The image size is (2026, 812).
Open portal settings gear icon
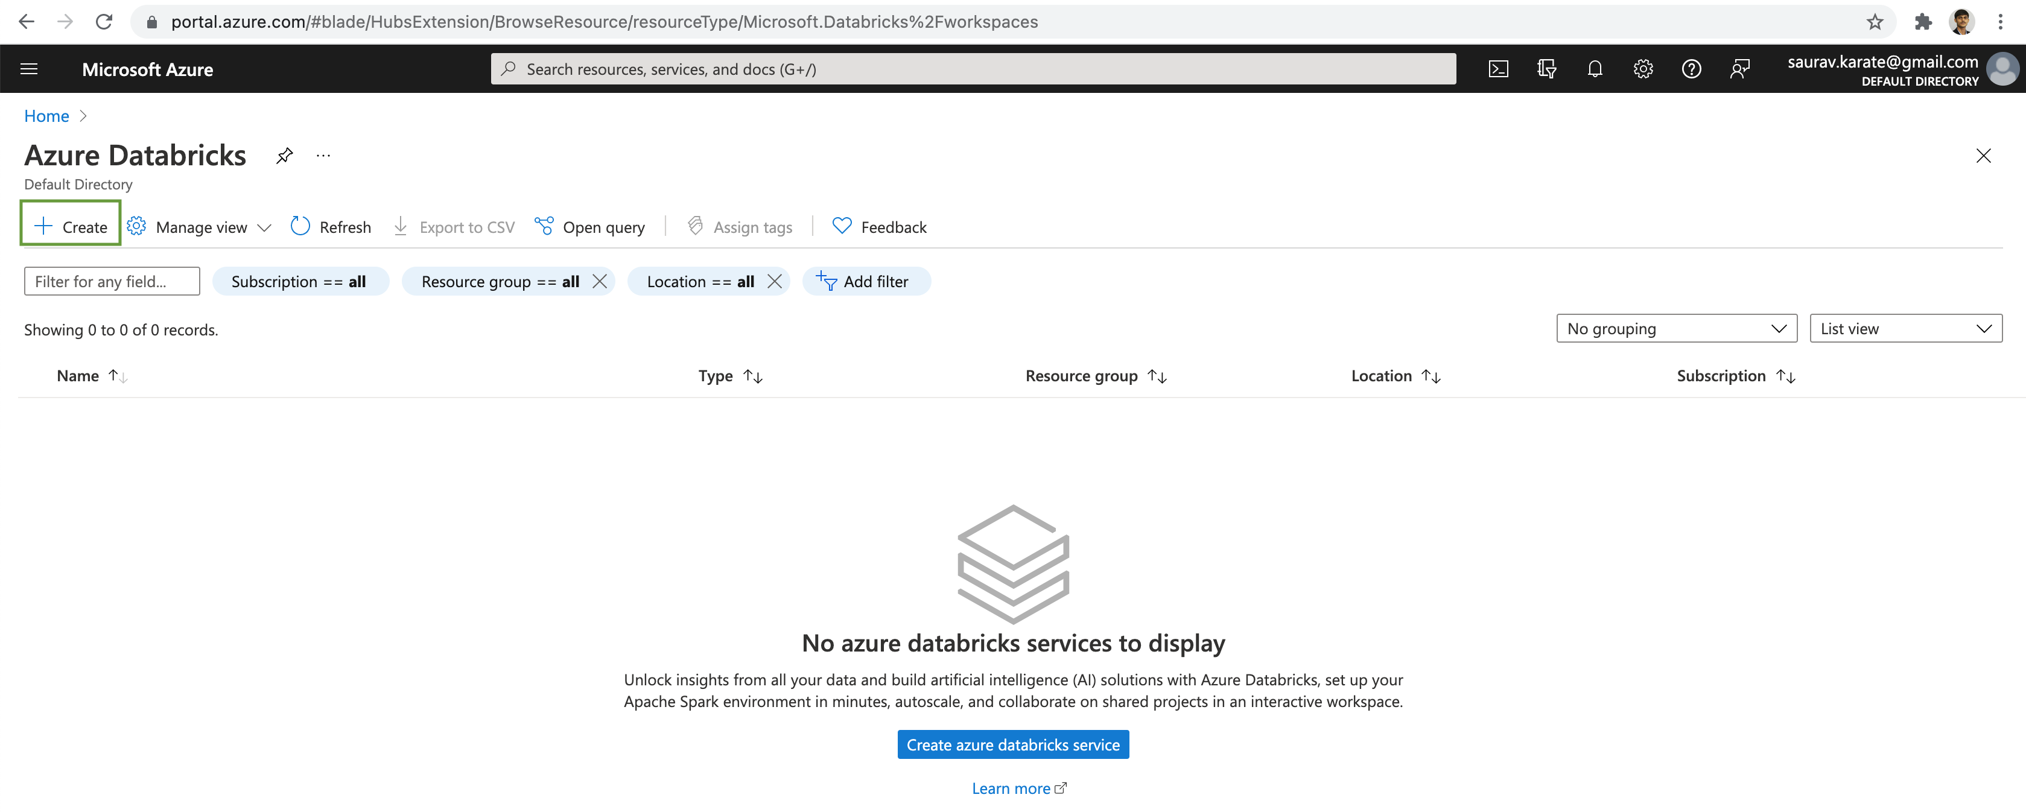click(x=1643, y=69)
